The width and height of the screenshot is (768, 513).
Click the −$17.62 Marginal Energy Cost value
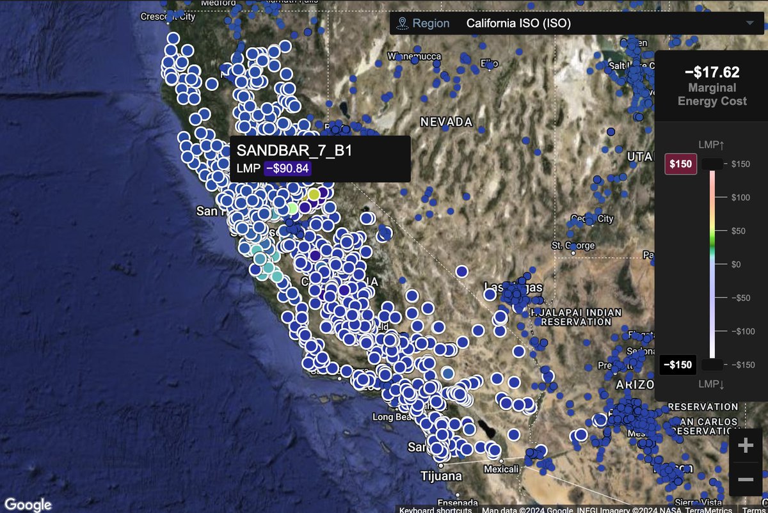(712, 72)
